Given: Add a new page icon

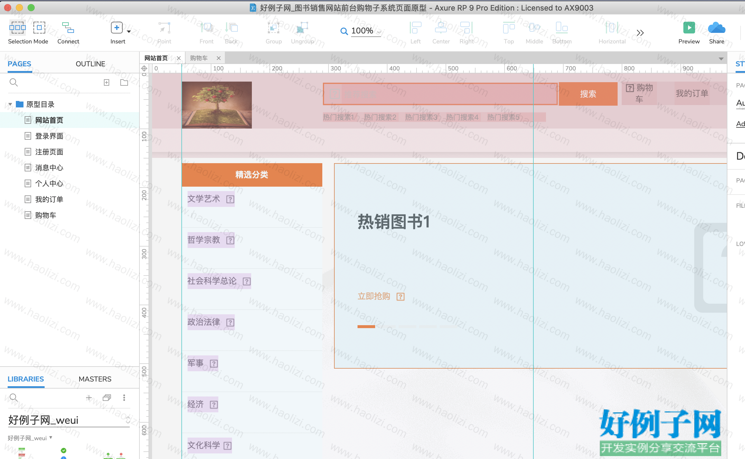Looking at the screenshot, I should pyautogui.click(x=107, y=82).
